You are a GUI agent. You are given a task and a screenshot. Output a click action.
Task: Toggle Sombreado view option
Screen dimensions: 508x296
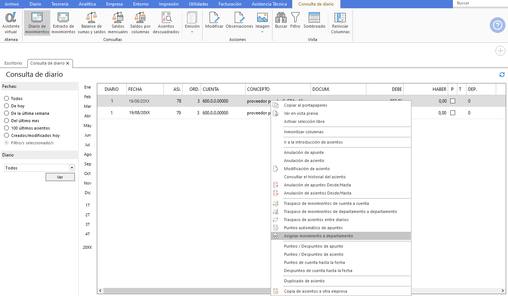[314, 20]
